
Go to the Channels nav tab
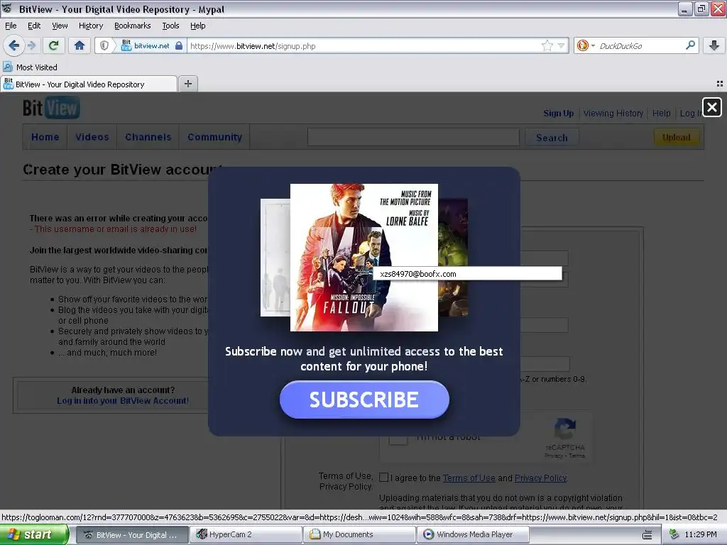[148, 137]
